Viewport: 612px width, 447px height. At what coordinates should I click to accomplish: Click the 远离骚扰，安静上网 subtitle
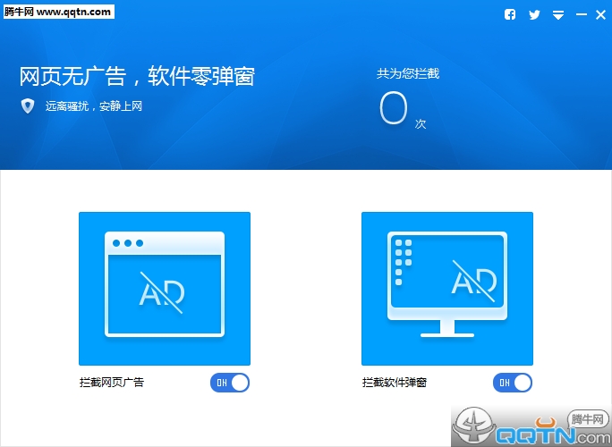pyautogui.click(x=94, y=106)
